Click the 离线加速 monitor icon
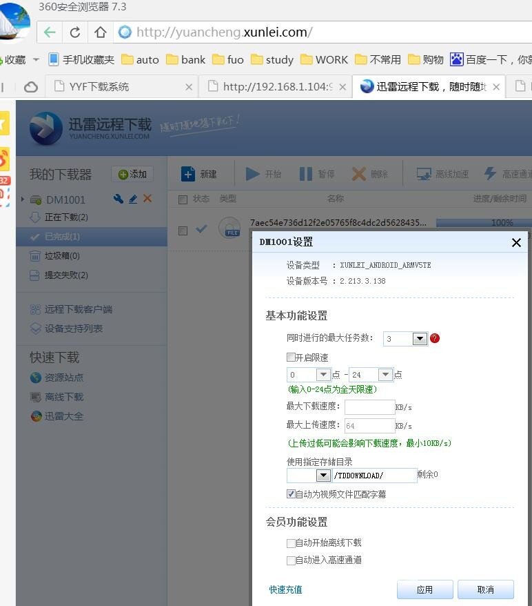The width and height of the screenshot is (532, 606). (x=424, y=175)
